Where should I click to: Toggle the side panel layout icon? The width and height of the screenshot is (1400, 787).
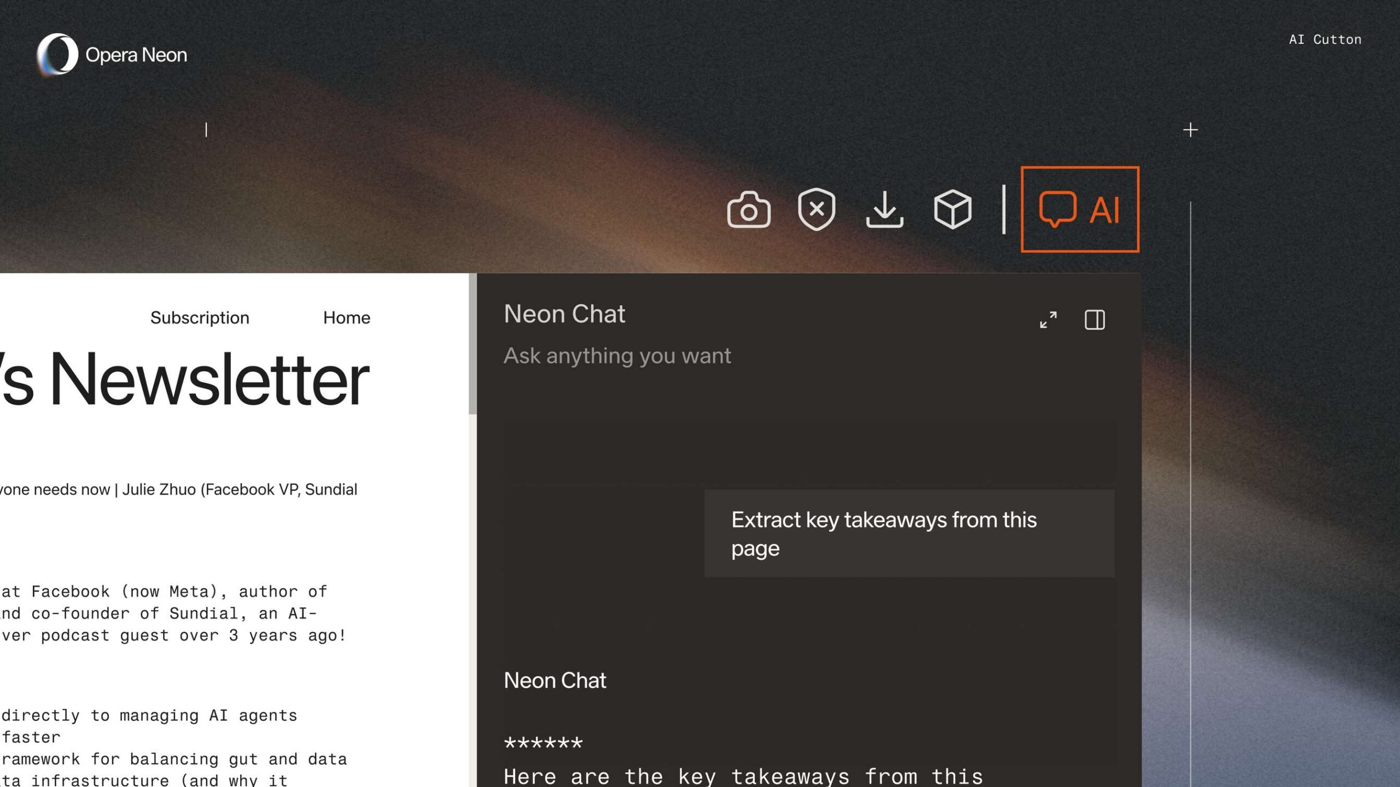pos(1094,320)
